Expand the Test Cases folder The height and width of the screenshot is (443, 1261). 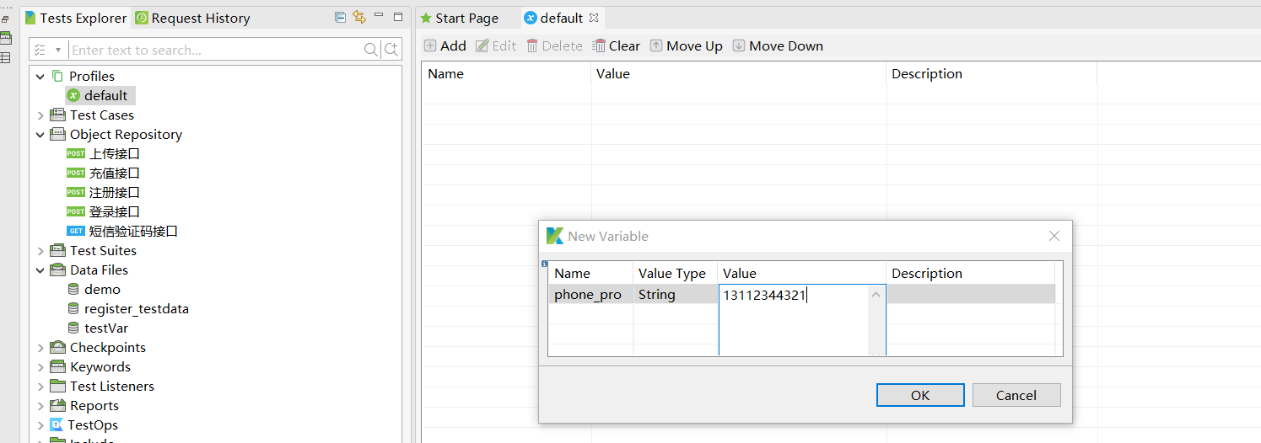coord(40,115)
